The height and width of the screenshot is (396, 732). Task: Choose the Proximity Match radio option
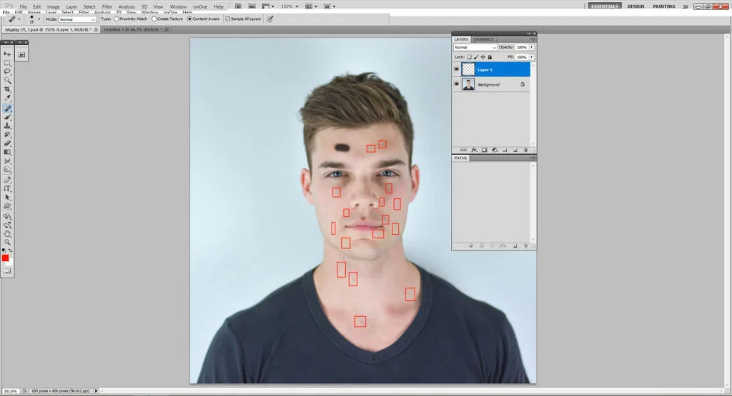[117, 19]
